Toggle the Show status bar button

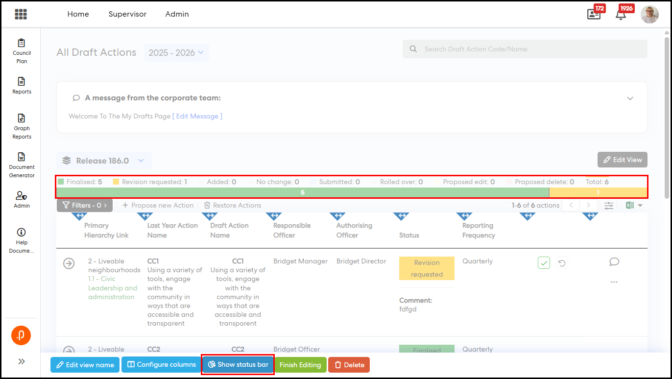click(238, 365)
